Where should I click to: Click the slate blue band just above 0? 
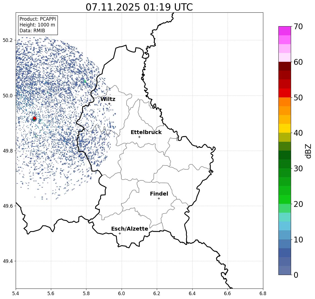(285, 270)
